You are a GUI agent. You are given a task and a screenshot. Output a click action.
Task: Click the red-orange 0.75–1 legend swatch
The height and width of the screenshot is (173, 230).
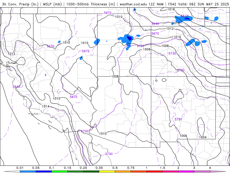tap(139, 172)
